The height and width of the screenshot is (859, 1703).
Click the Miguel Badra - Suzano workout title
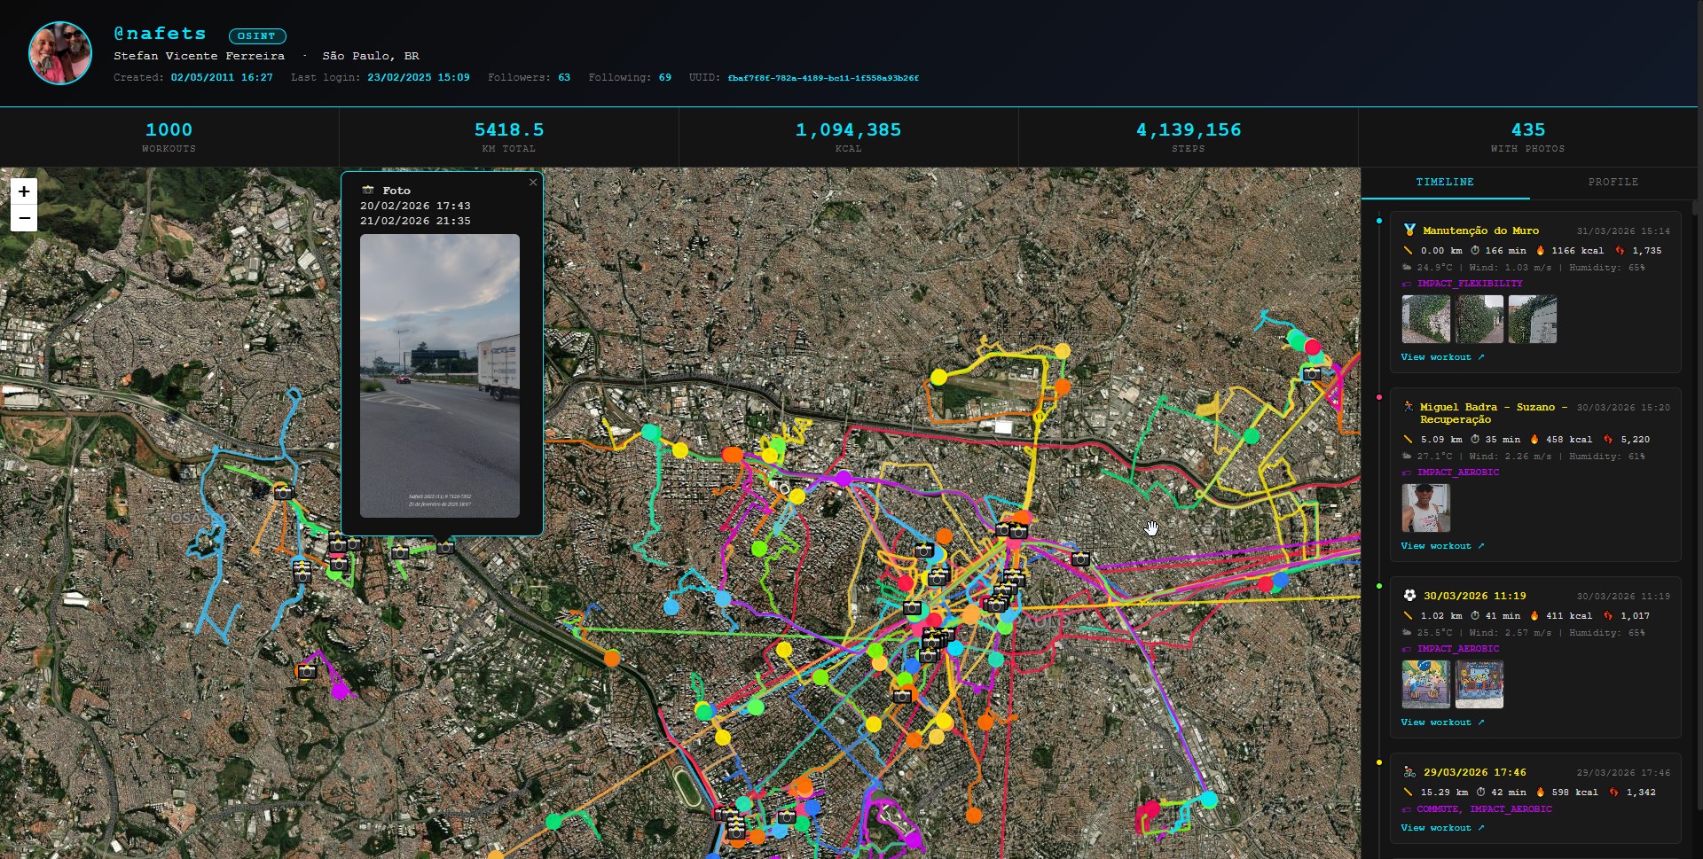click(x=1494, y=413)
